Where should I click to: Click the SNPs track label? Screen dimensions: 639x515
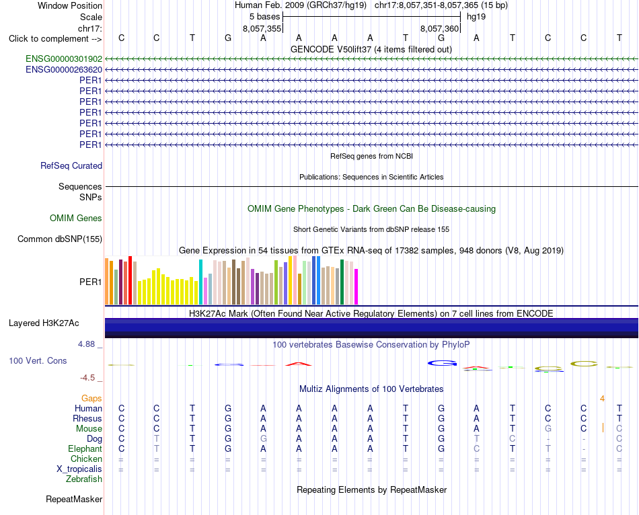pyautogui.click(x=91, y=197)
